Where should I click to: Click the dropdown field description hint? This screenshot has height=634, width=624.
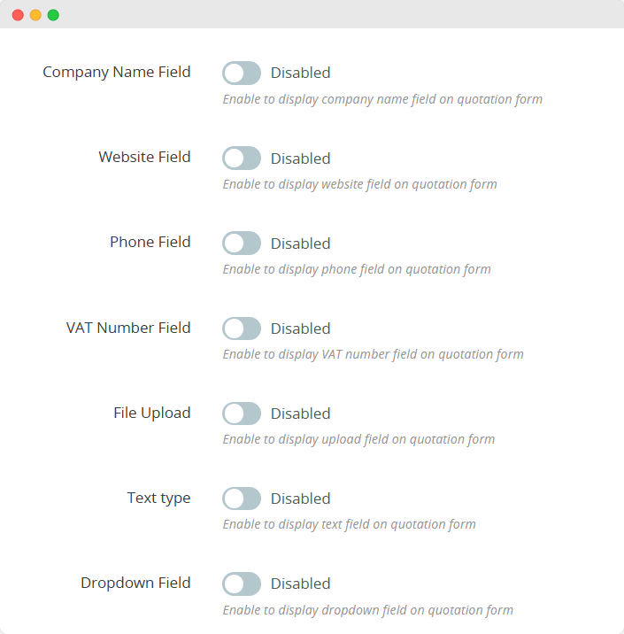pos(367,609)
